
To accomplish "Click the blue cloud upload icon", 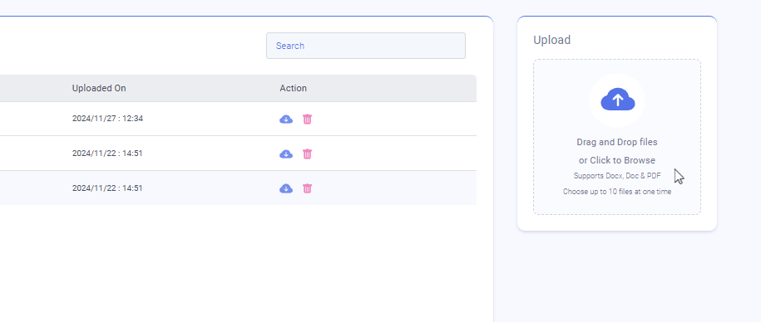I will 618,100.
